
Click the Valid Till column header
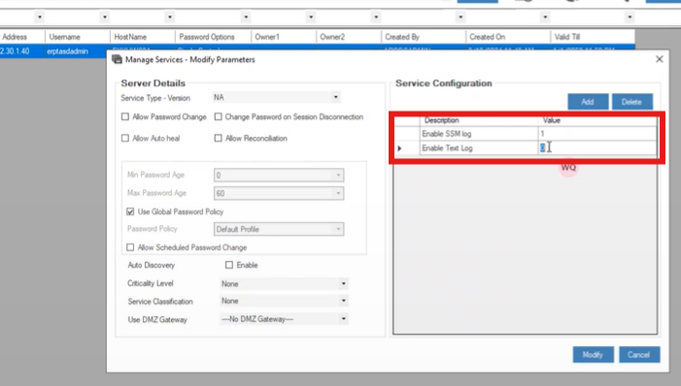coord(593,37)
